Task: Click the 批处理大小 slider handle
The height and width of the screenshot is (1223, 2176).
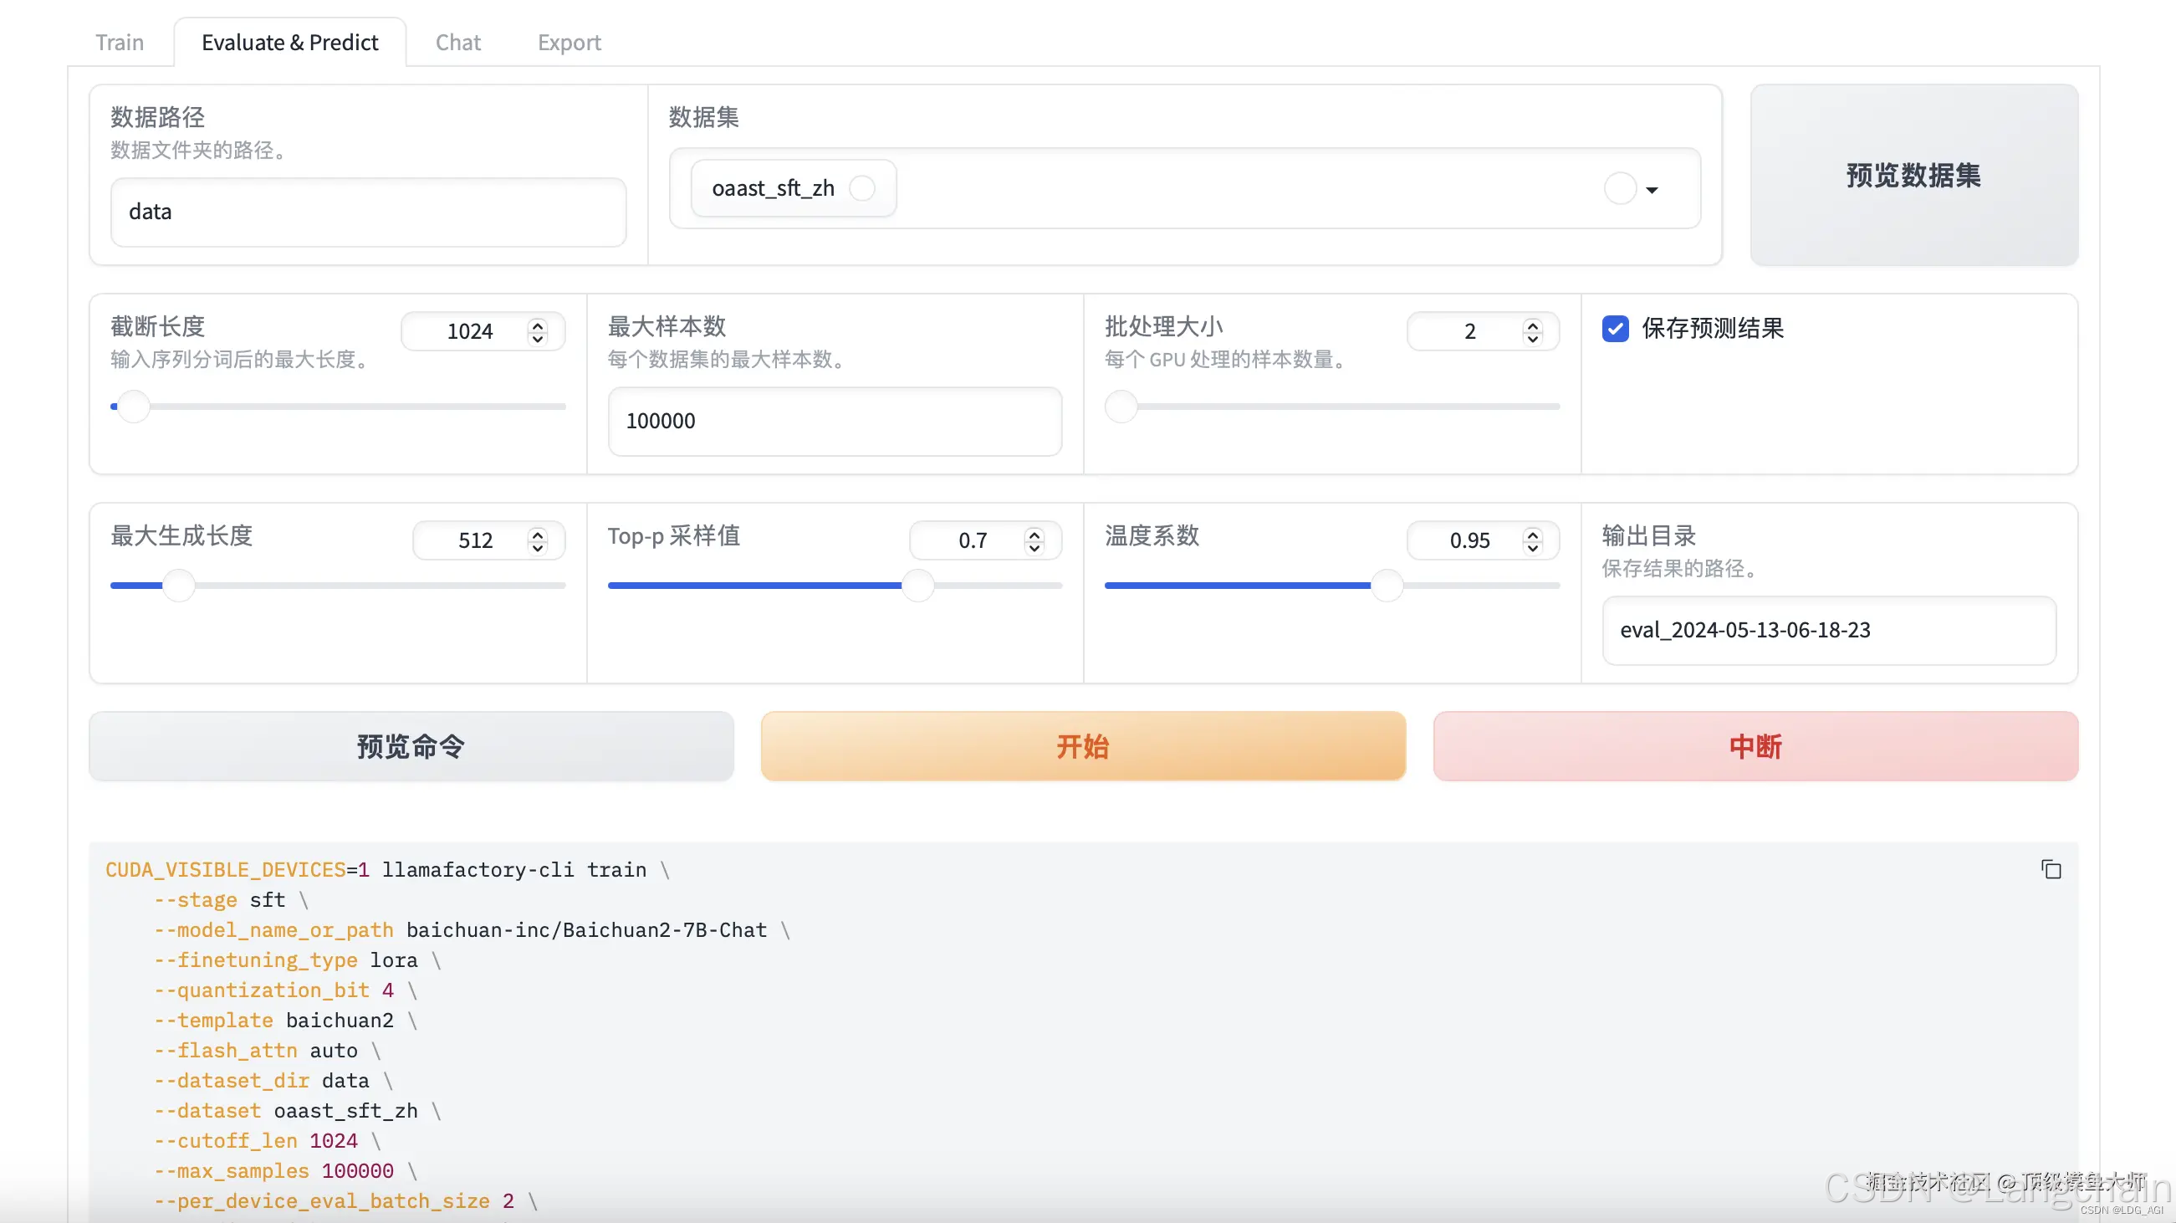Action: click(1121, 407)
